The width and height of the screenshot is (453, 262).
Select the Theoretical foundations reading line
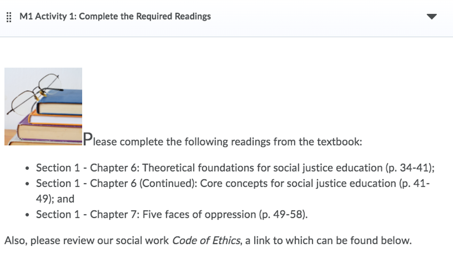tap(235, 168)
